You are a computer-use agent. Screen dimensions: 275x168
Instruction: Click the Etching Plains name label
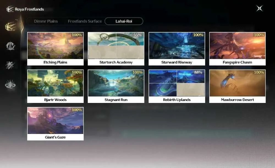56,62
